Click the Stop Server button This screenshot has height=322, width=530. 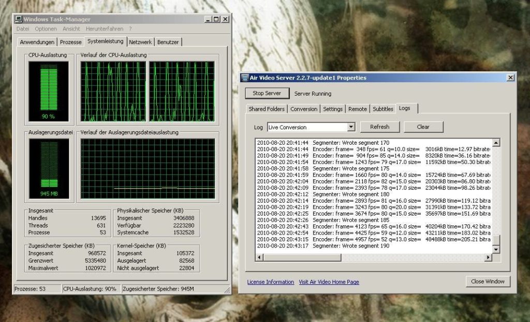tap(267, 93)
